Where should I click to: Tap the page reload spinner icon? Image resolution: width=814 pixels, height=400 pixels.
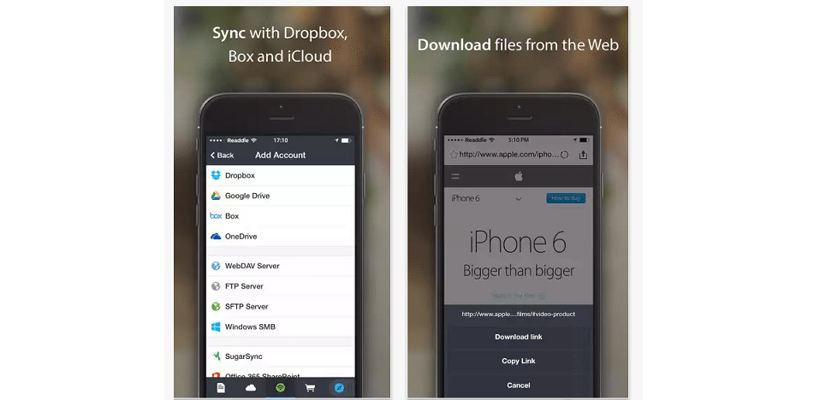[565, 155]
